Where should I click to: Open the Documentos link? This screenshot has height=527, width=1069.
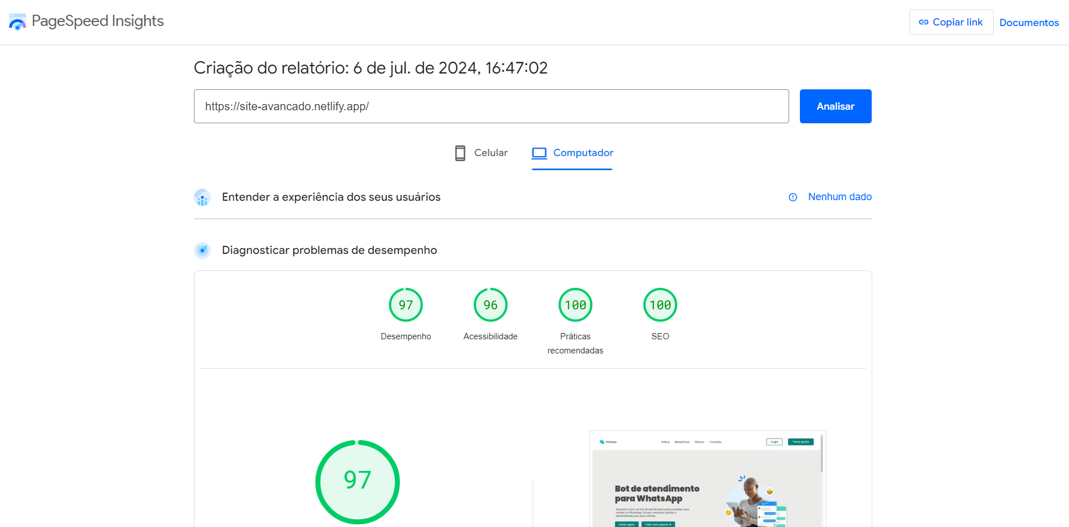pyautogui.click(x=1029, y=23)
